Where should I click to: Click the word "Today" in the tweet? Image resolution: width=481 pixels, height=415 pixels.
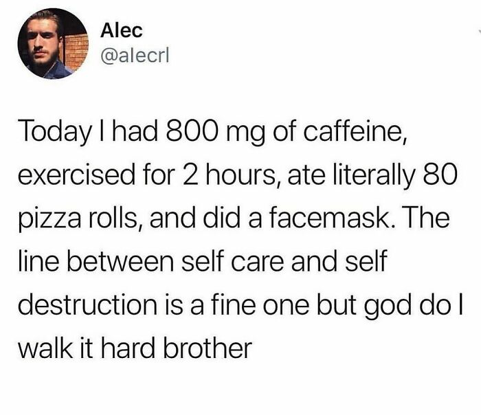[54, 131]
